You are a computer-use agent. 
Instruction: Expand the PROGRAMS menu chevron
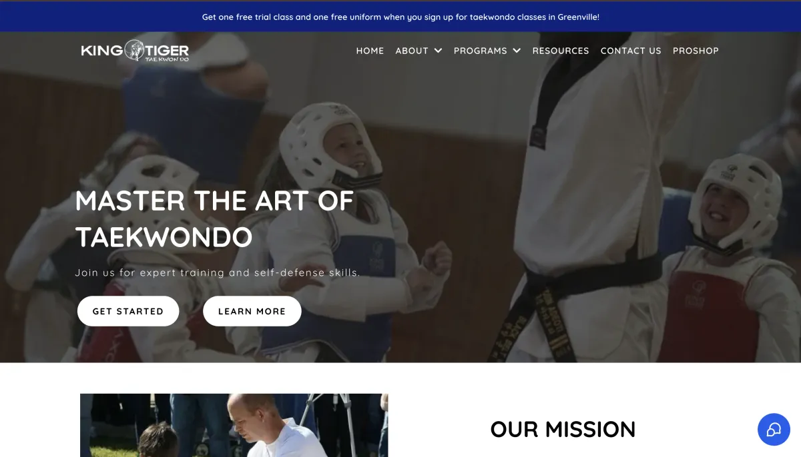[517, 51]
